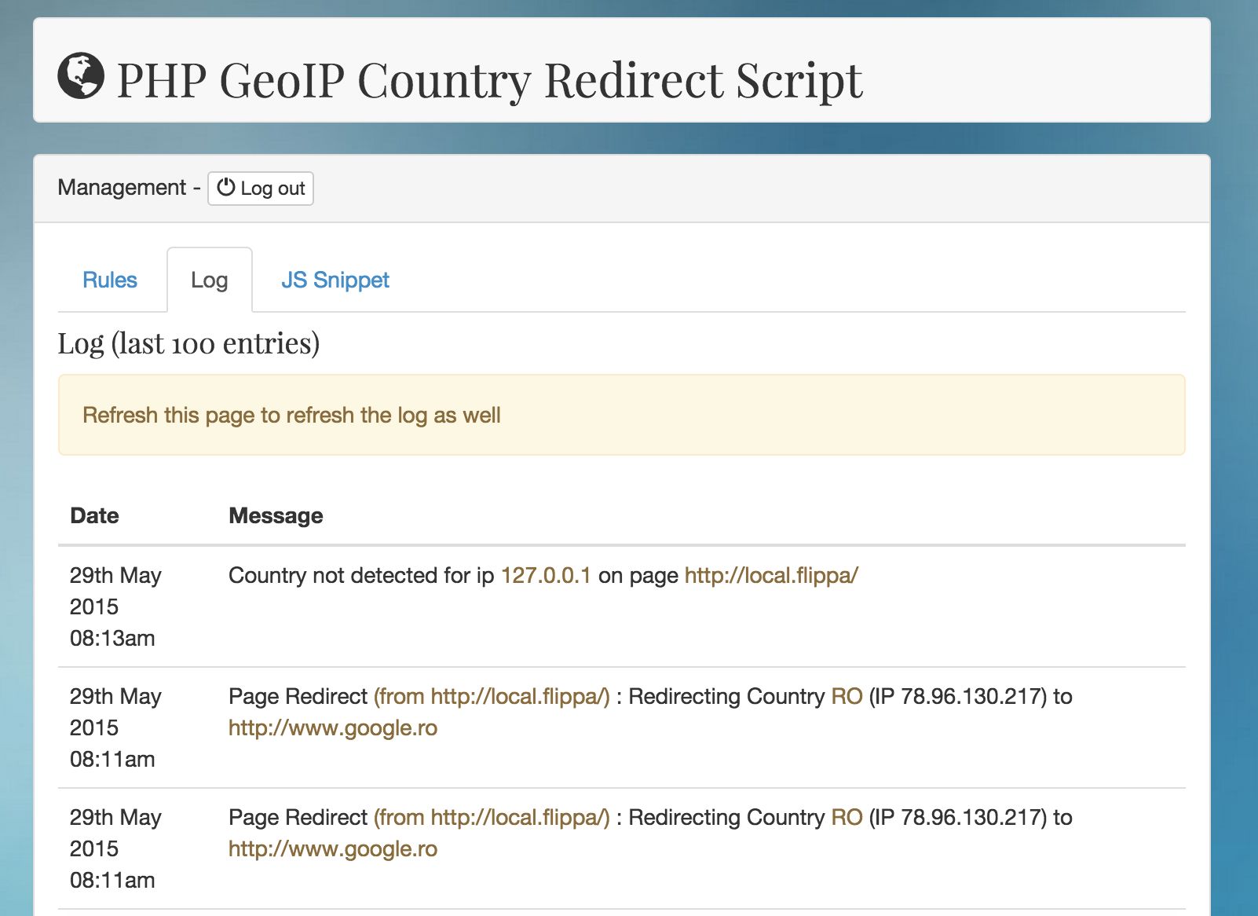Click the Date column header
Viewport: 1258px width, 916px height.
coord(95,516)
